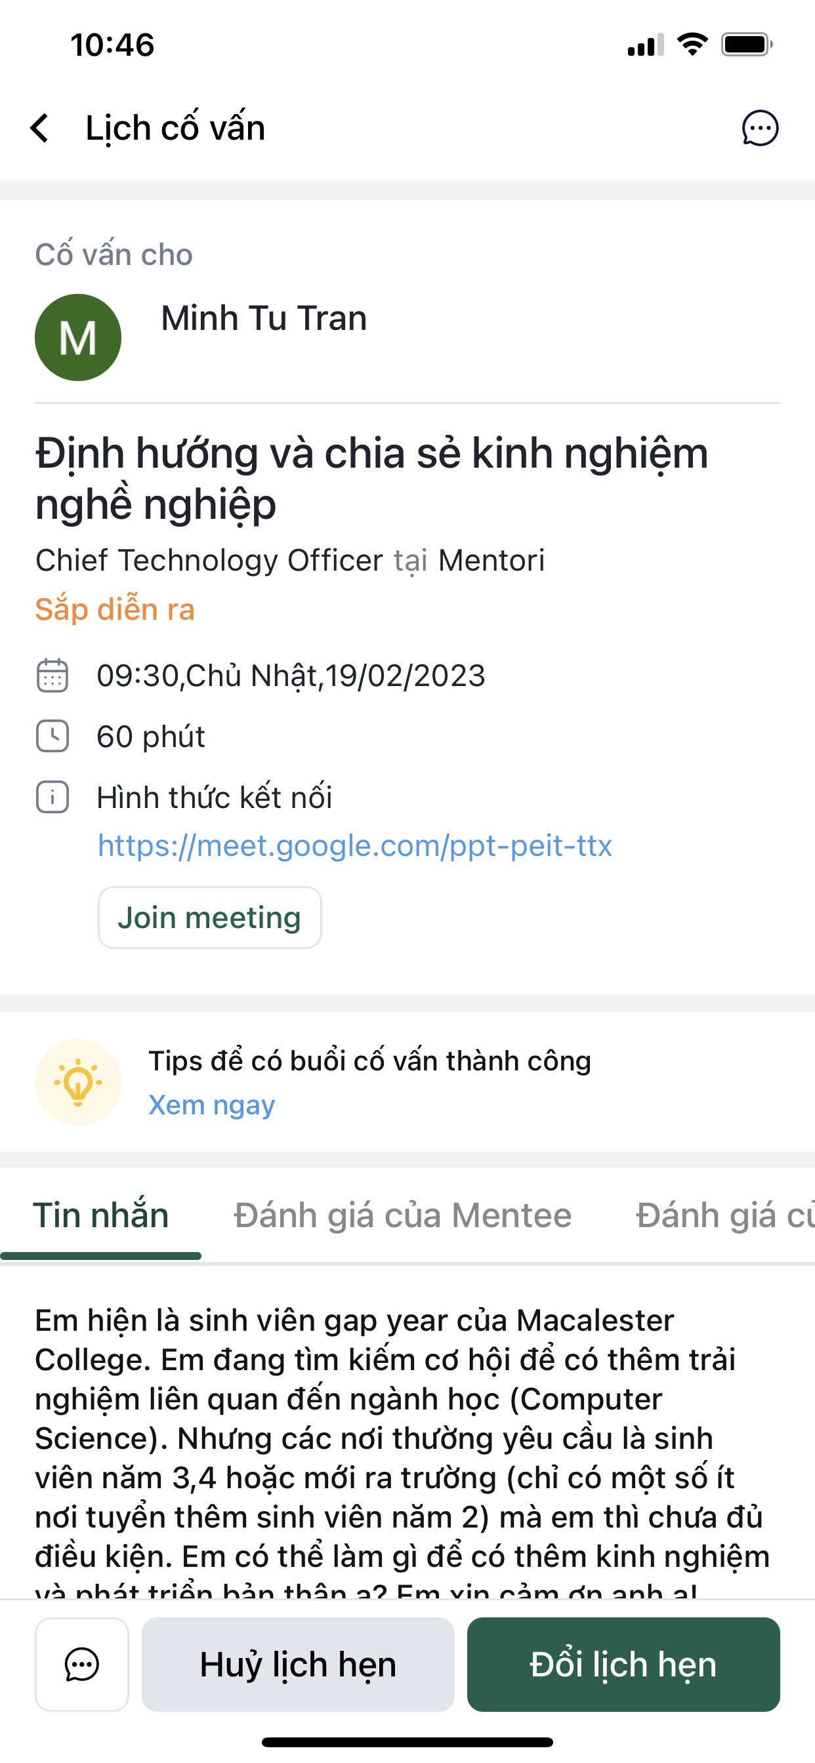Image resolution: width=815 pixels, height=1763 pixels.
Task: Tap the session title Định hướng và chia sẻ
Action: [x=372, y=478]
